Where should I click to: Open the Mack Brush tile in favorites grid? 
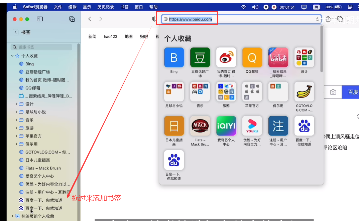[200, 126]
